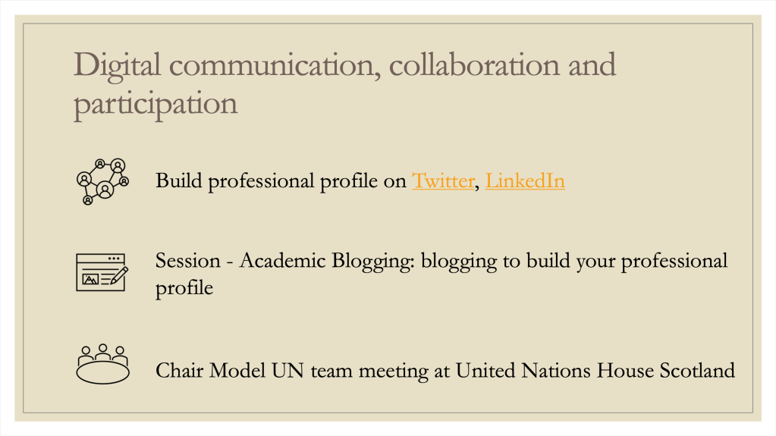Open the Twitter hyperlink

click(443, 180)
